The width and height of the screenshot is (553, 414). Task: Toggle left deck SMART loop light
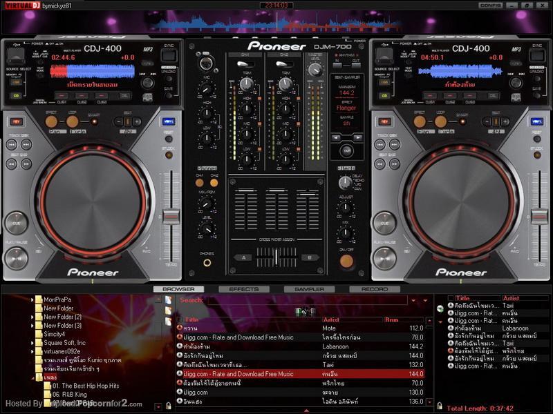coord(94,122)
